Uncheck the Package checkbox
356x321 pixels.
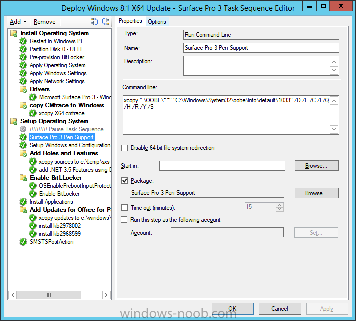(124, 181)
